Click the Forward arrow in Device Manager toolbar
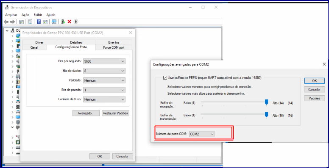The image size is (329, 168). click(12, 22)
